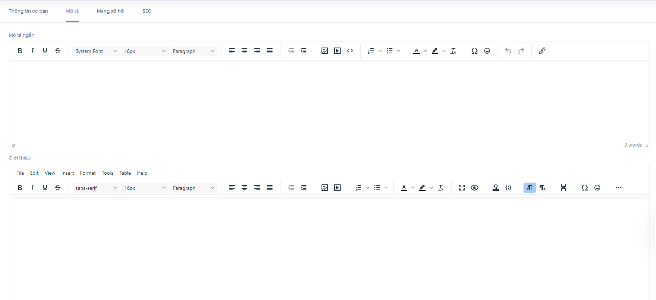Viewport: 656px width, 300px height.
Task: Insert page break in the bottom editor
Action: (563, 188)
